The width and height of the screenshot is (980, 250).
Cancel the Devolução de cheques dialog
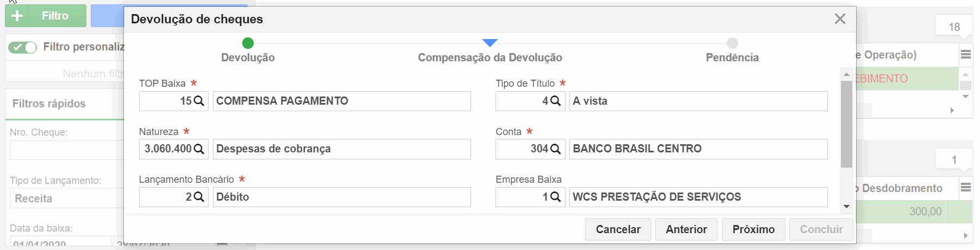coord(618,229)
